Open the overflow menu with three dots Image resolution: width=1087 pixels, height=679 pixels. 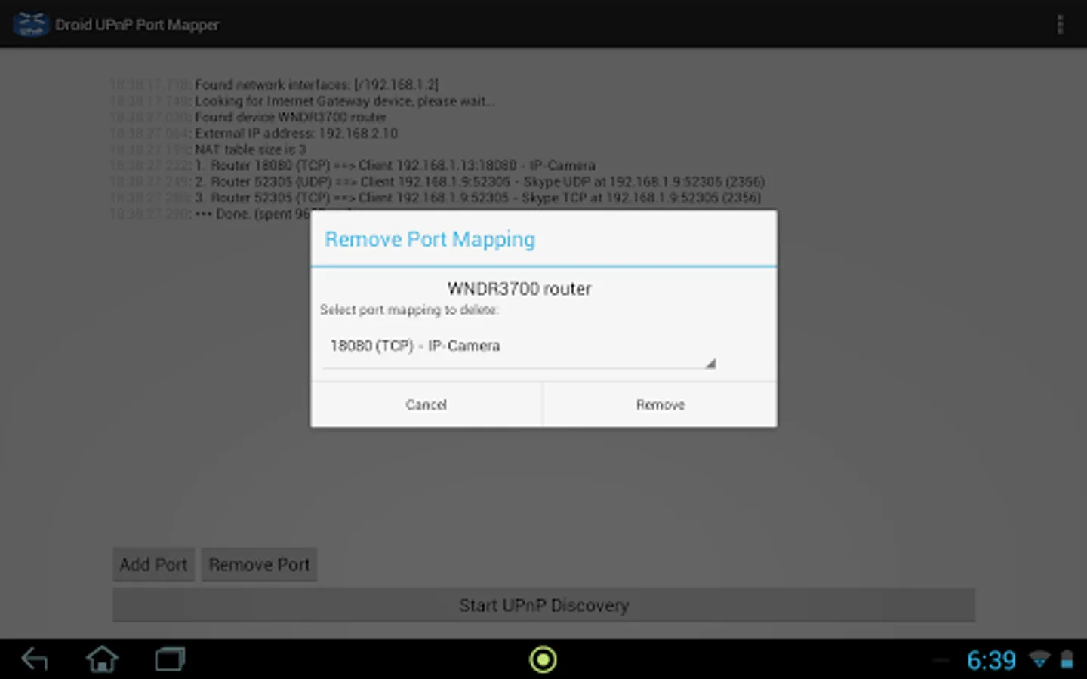1060,24
